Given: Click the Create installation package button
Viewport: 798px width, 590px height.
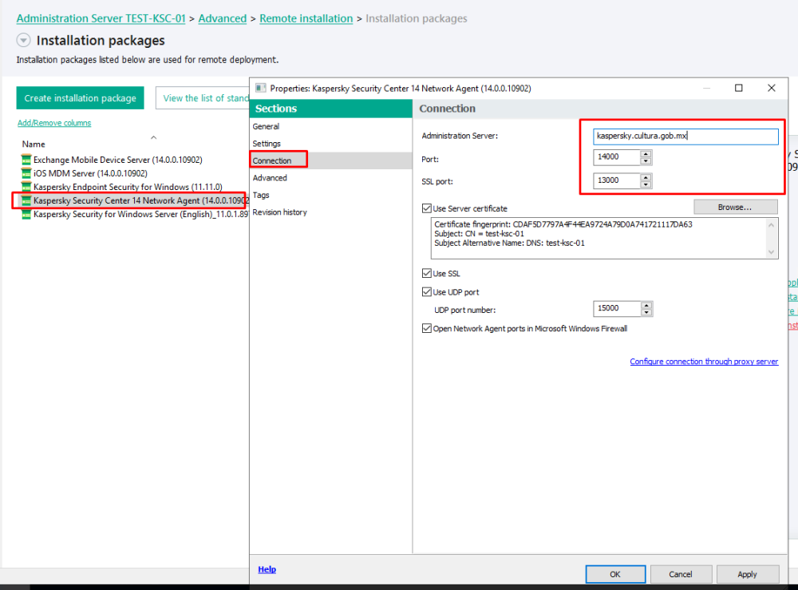Looking at the screenshot, I should pos(81,97).
